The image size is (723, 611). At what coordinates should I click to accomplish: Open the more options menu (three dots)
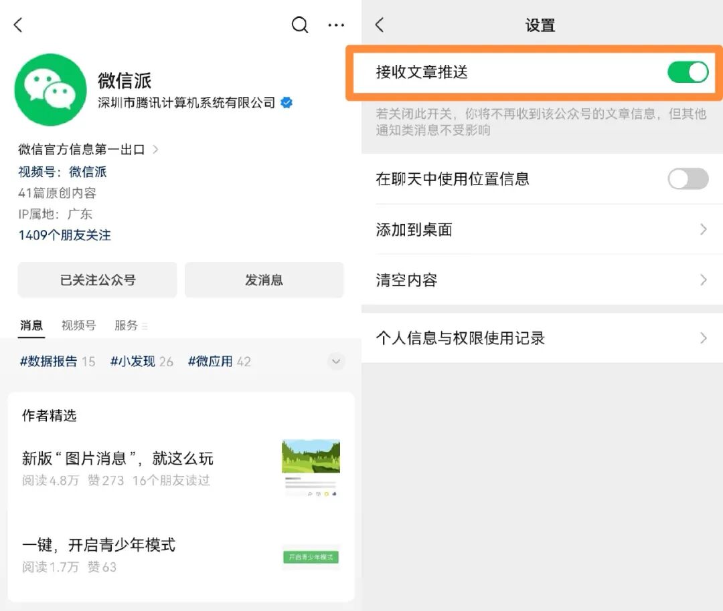pos(337,25)
